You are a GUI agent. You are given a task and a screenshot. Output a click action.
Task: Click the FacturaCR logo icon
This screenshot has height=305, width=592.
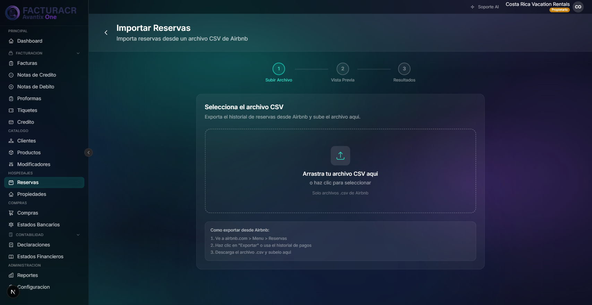tap(12, 13)
